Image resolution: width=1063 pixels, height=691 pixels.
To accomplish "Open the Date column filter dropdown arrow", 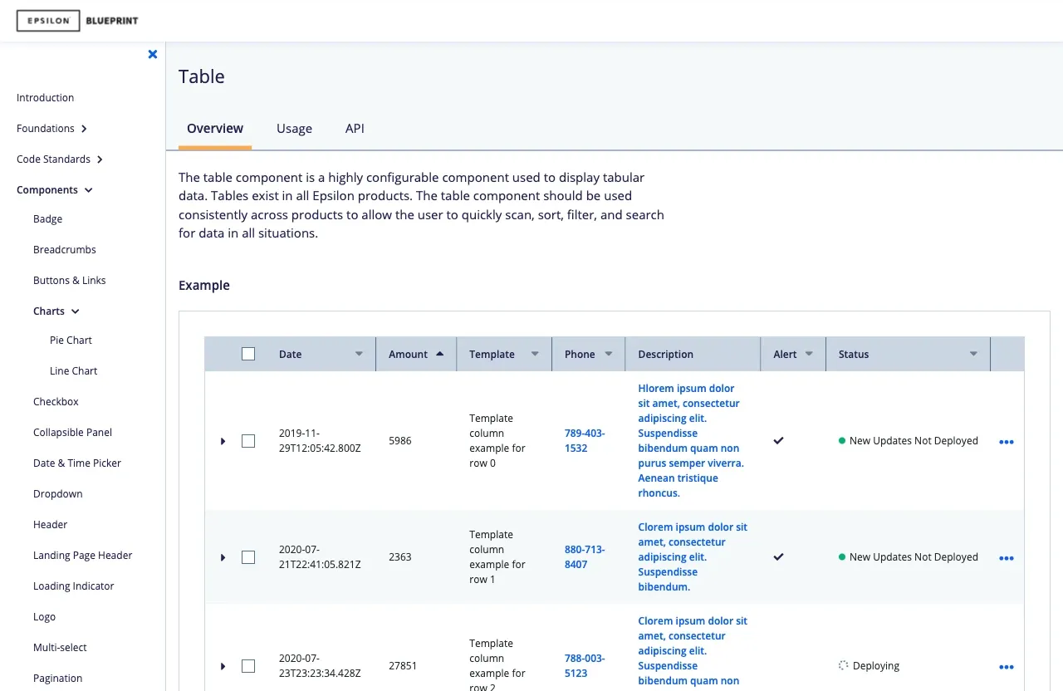I will tap(359, 354).
